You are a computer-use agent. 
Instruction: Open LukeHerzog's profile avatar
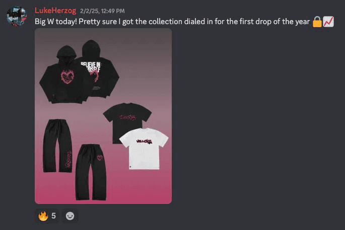pos(17,16)
